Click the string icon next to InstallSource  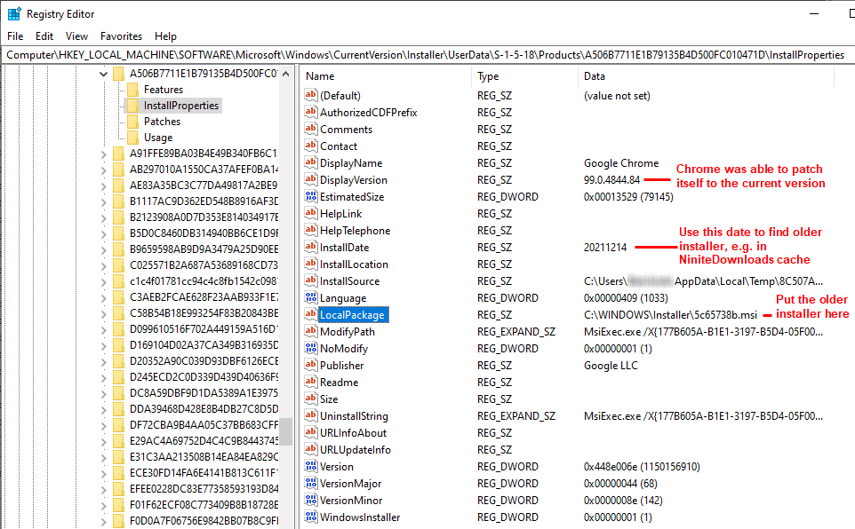pyautogui.click(x=311, y=280)
